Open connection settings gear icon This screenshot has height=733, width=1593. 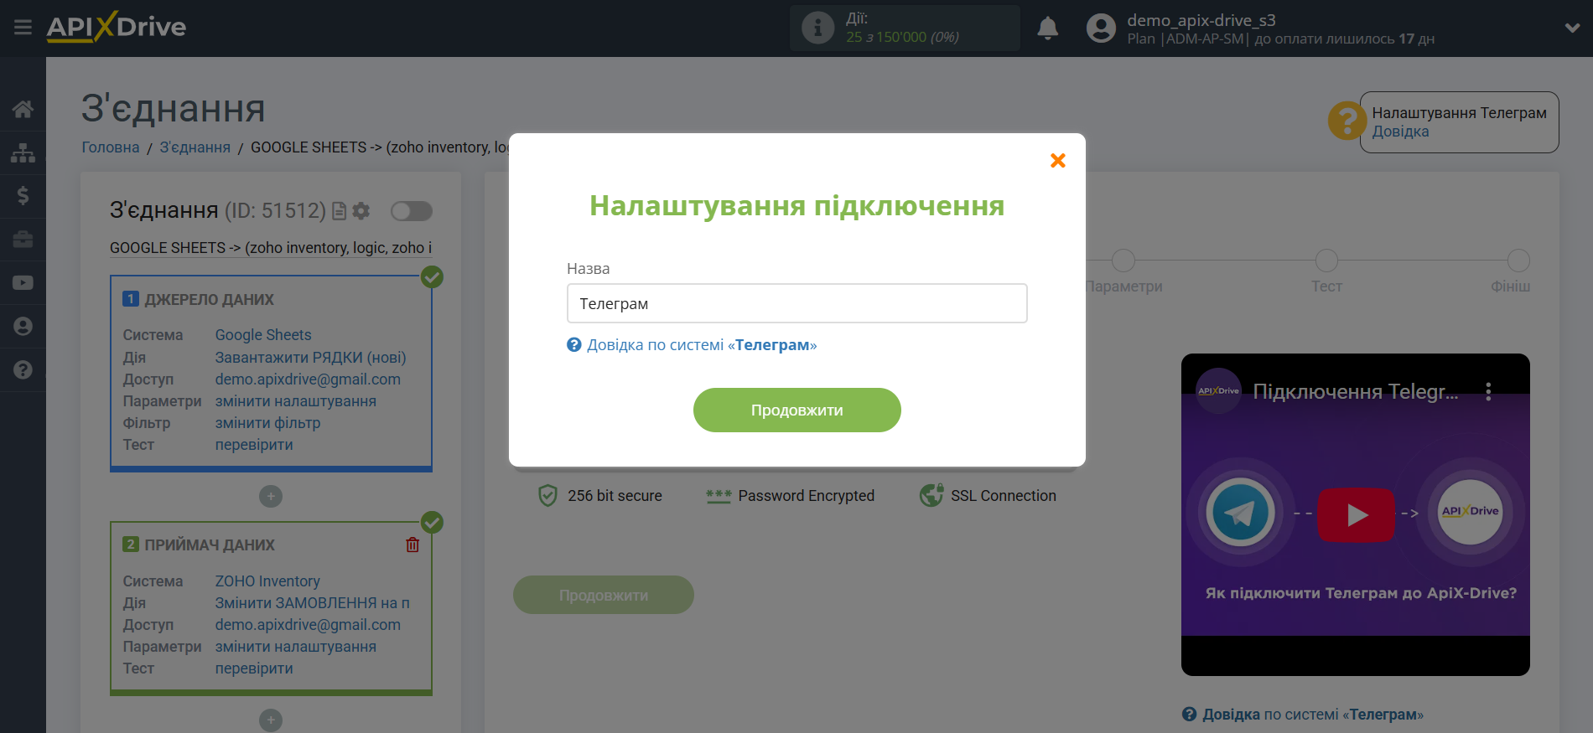[x=361, y=211]
